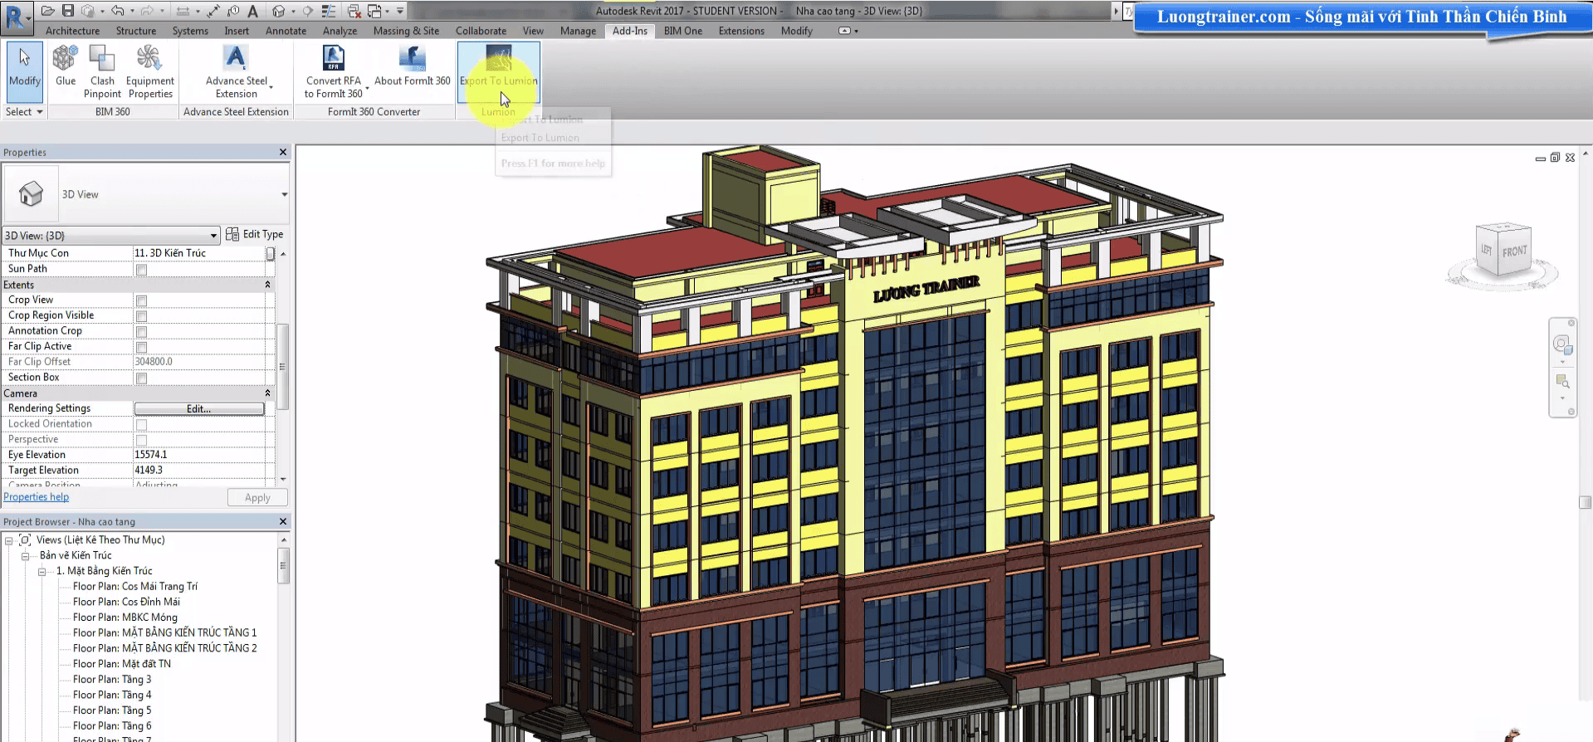This screenshot has height=742, width=1593.
Task: Open the Properties help link
Action: pos(37,497)
